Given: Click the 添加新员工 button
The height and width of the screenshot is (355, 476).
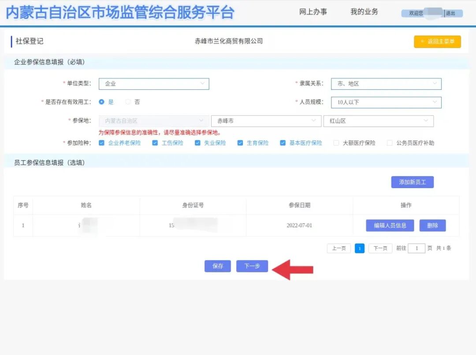Looking at the screenshot, I should click(412, 182).
